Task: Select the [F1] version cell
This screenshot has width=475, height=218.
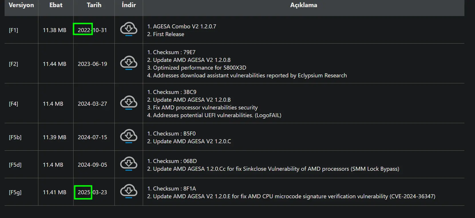Action: 13,30
